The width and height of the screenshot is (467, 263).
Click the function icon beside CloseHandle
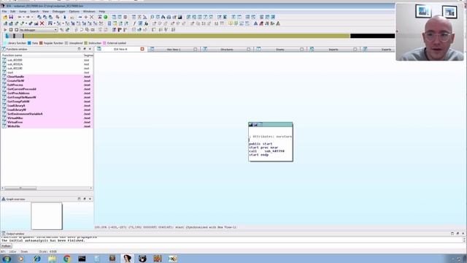(x=4, y=77)
